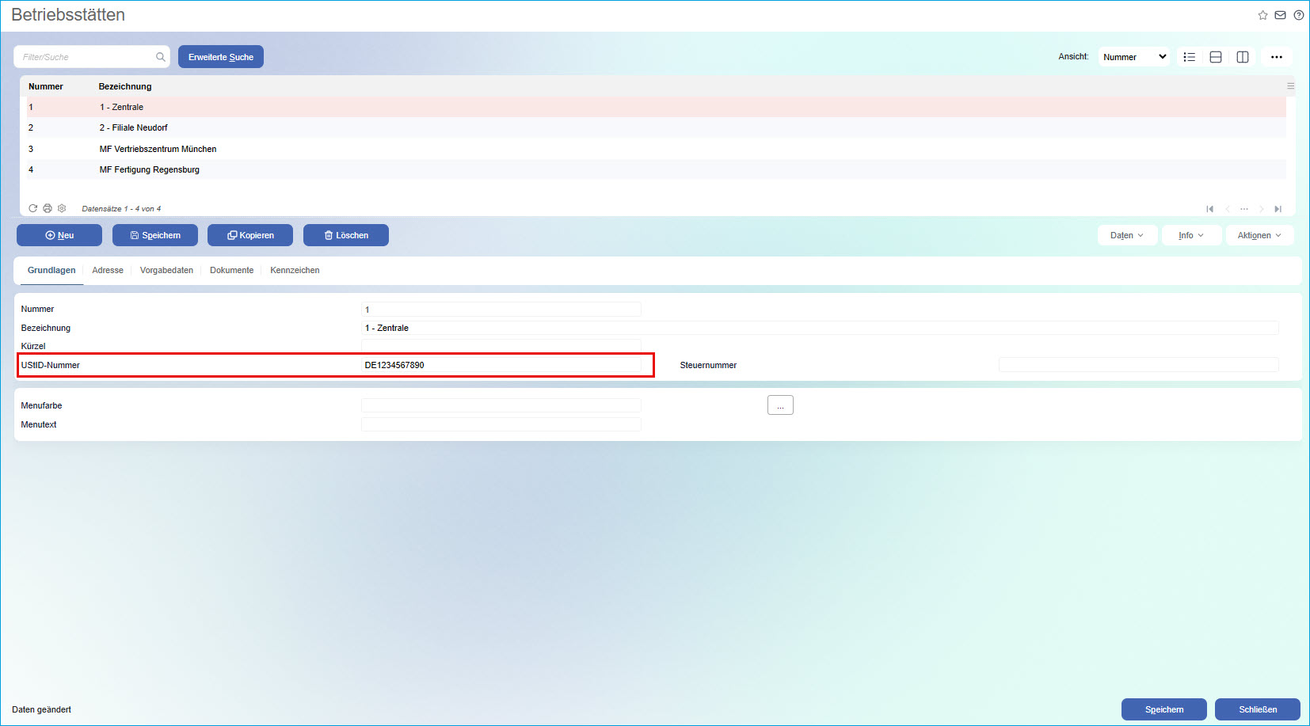Click the Menufarbe input field

501,405
